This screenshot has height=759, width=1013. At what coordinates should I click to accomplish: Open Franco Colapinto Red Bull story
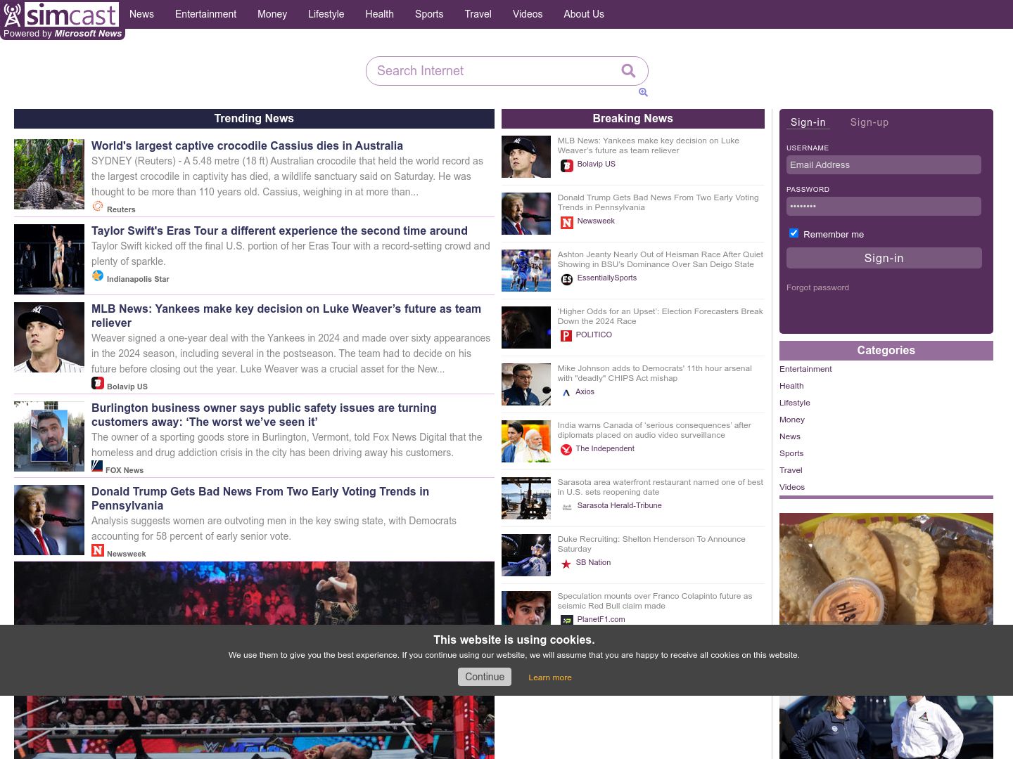(655, 601)
